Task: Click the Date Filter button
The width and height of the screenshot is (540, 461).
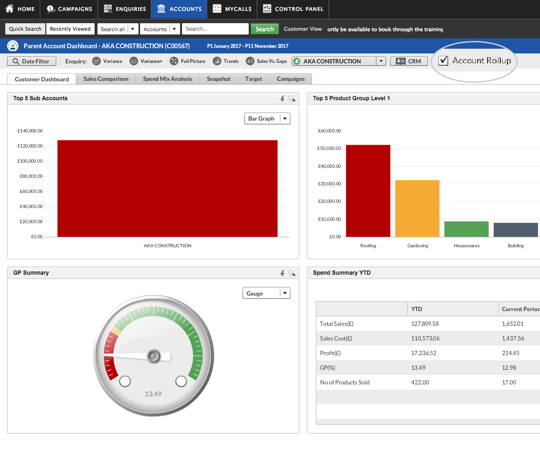Action: (32, 61)
